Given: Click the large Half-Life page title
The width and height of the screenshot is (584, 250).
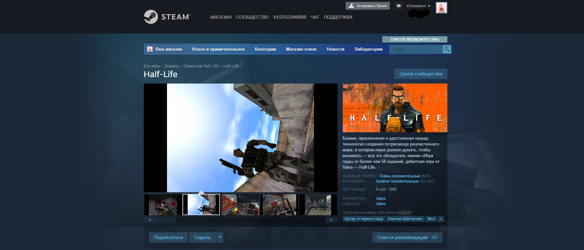Looking at the screenshot, I should pos(161,74).
